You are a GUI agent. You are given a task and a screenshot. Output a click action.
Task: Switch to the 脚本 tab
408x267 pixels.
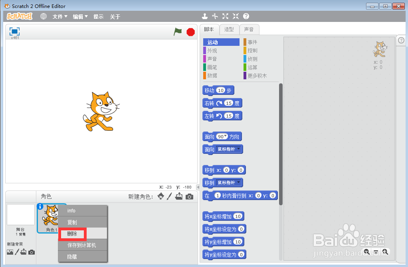tap(209, 29)
